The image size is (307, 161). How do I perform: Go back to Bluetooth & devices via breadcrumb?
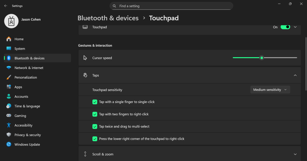(x=108, y=18)
